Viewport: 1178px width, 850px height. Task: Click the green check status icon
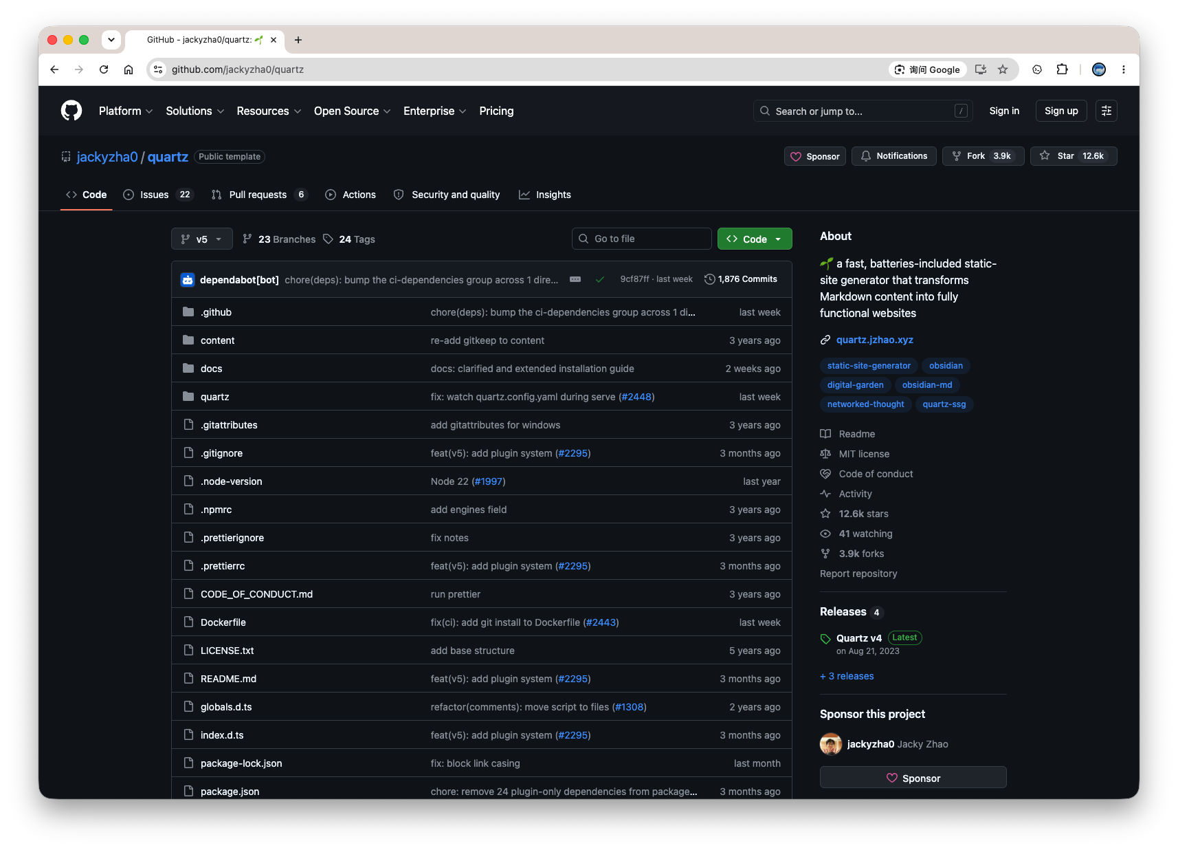pos(600,279)
